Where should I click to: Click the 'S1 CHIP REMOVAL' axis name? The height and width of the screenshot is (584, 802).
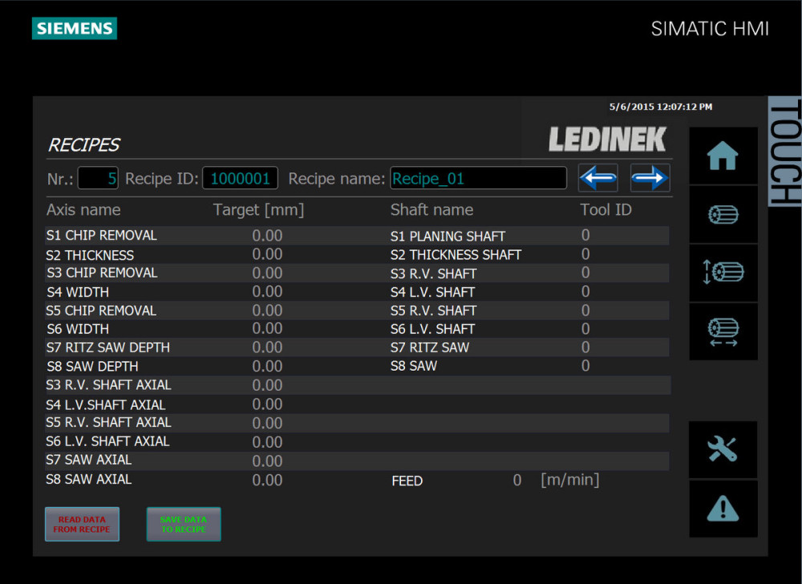point(102,235)
